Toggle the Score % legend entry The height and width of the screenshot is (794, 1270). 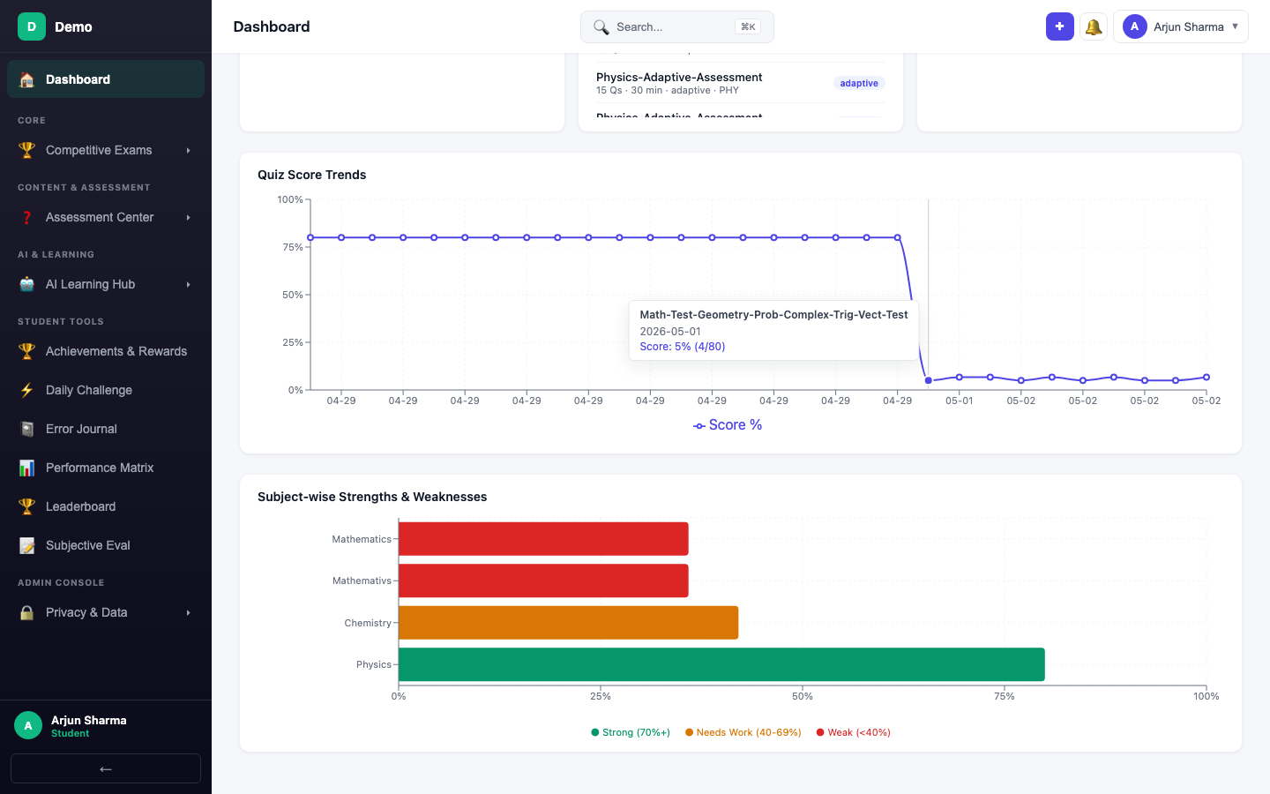(728, 425)
